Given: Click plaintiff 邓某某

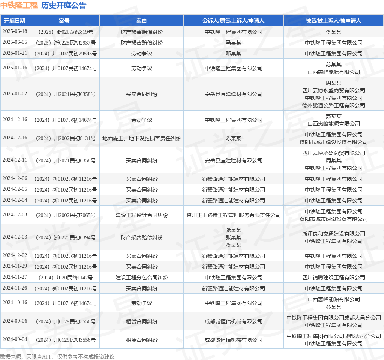Looking at the screenshot, I should point(233,54).
